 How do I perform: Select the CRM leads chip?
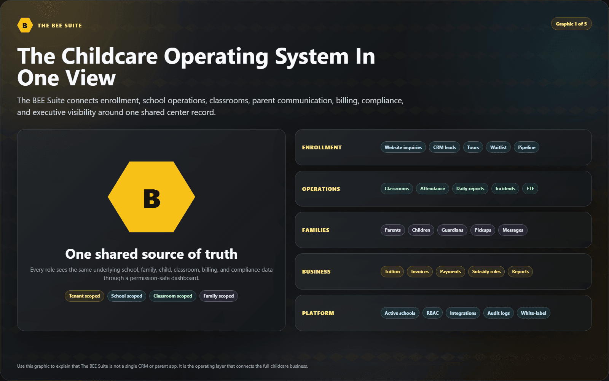click(x=445, y=147)
